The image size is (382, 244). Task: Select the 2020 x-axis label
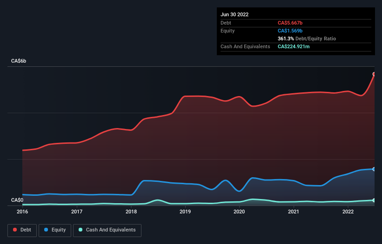[x=239, y=212]
